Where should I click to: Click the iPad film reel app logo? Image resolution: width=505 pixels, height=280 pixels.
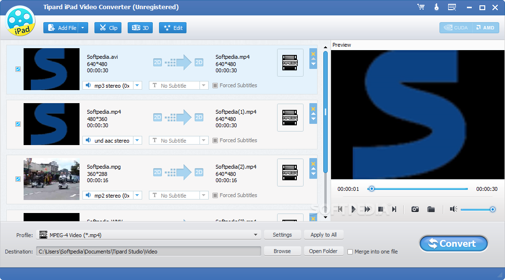[x=21, y=21]
